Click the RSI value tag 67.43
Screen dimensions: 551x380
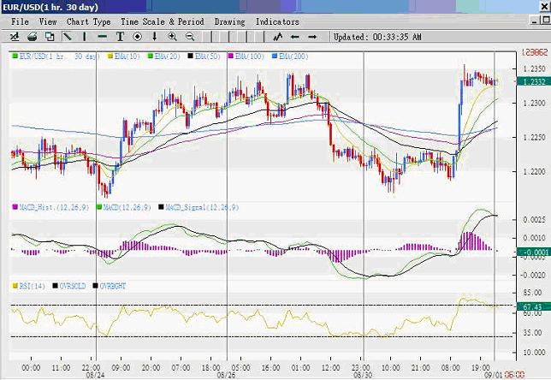(534, 307)
